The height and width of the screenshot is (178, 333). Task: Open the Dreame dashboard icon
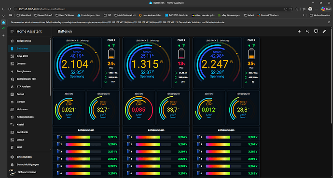click(x=12, y=64)
